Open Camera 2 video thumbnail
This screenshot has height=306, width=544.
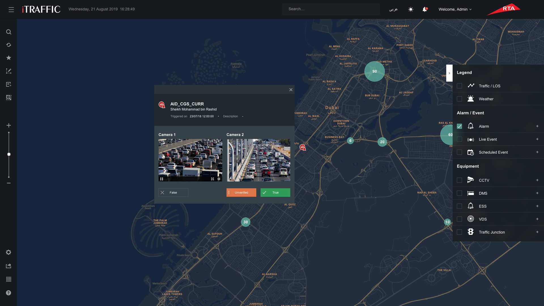[258, 160]
